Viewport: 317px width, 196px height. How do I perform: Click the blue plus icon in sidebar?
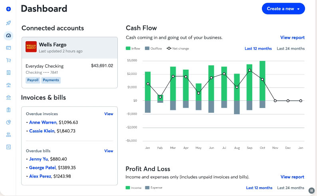click(x=8, y=9)
